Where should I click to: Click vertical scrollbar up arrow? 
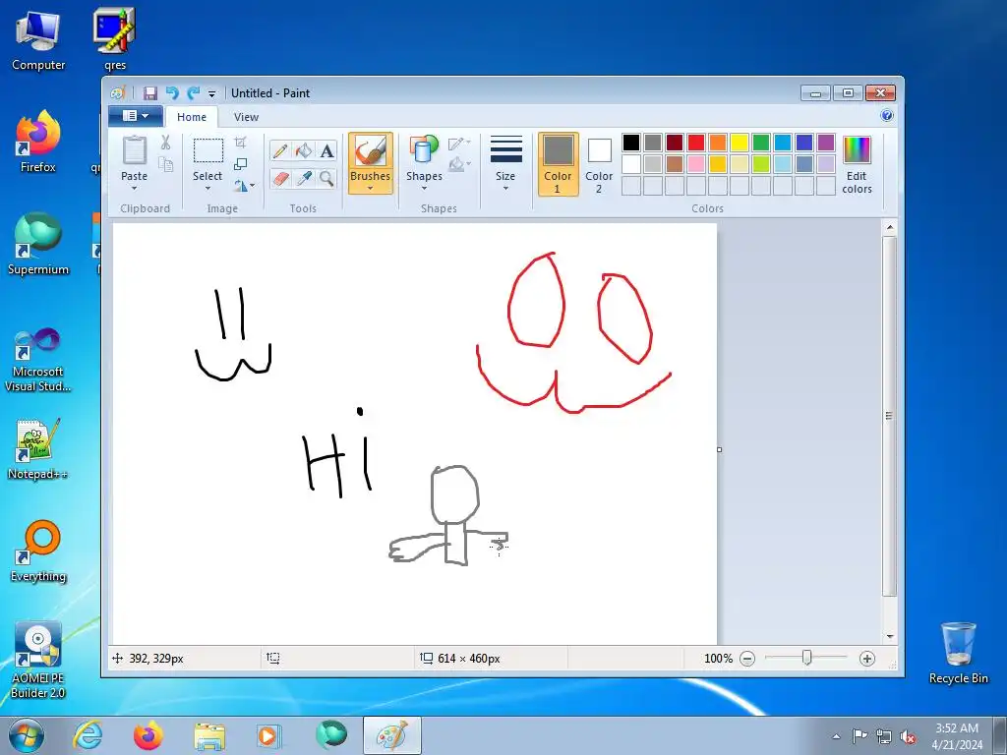(x=889, y=227)
